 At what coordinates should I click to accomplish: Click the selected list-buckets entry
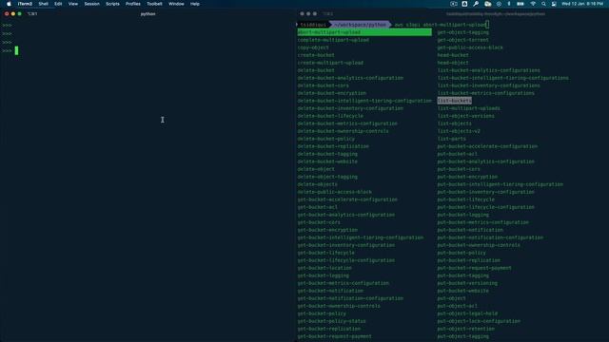[455, 101]
